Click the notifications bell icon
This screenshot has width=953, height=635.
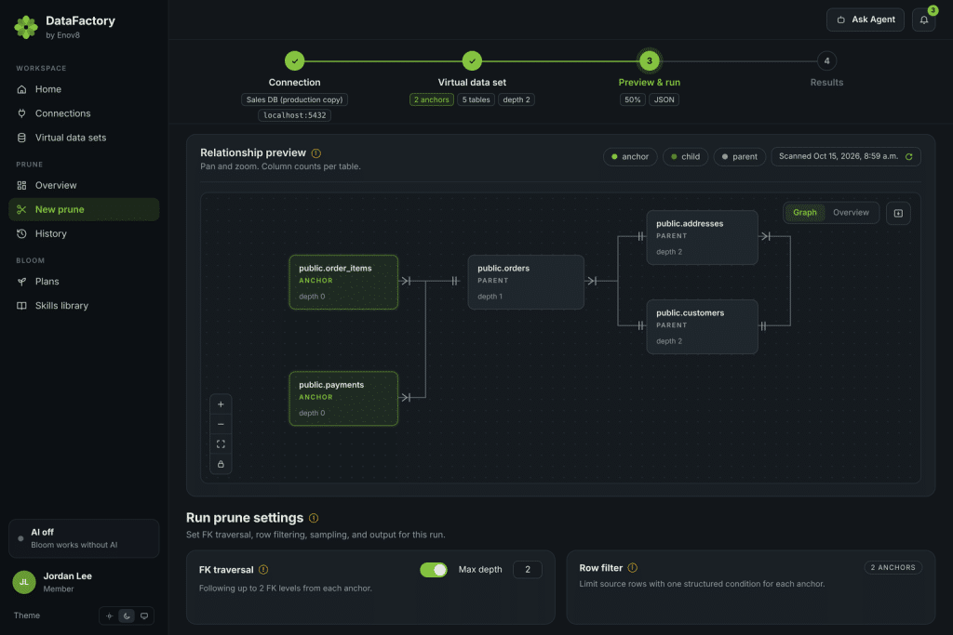pos(923,20)
